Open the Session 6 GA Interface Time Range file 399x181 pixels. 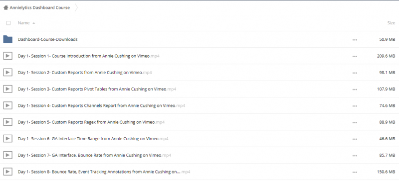pos(93,139)
